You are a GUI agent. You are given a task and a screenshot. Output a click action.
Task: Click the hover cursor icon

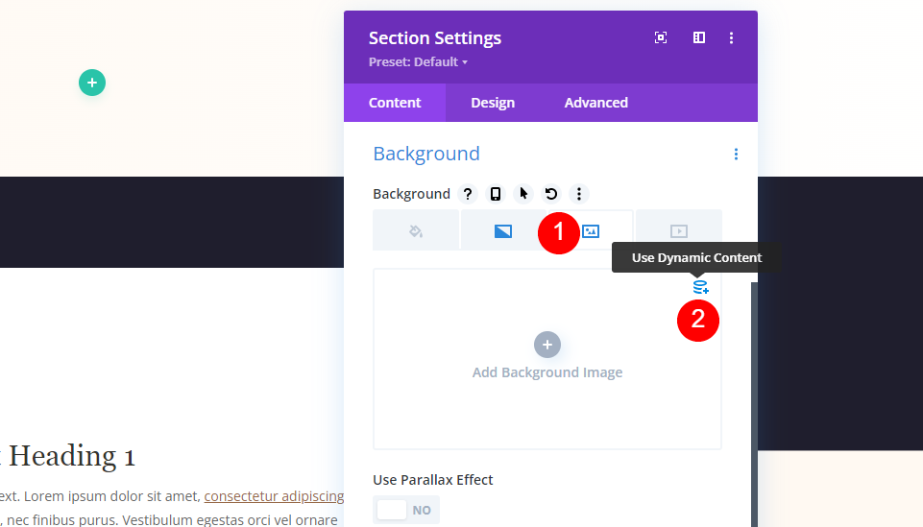[x=523, y=194]
